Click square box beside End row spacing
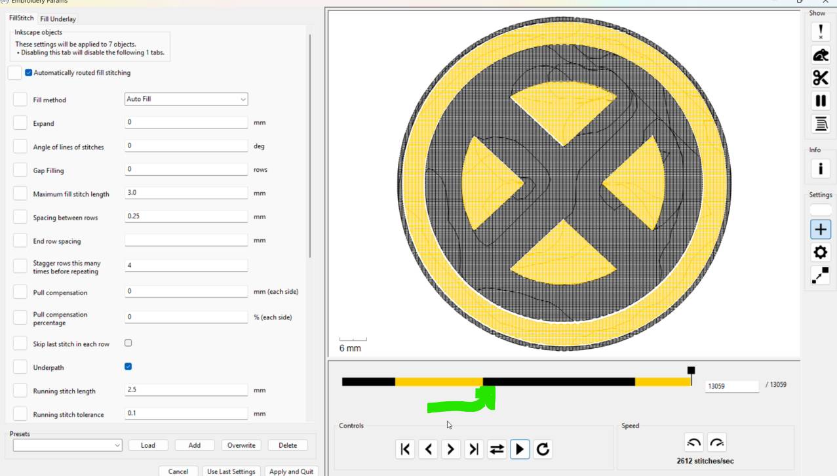The height and width of the screenshot is (476, 837). click(x=20, y=241)
